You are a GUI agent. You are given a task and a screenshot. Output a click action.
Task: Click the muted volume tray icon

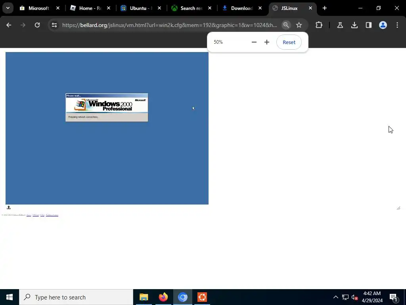(x=354, y=297)
